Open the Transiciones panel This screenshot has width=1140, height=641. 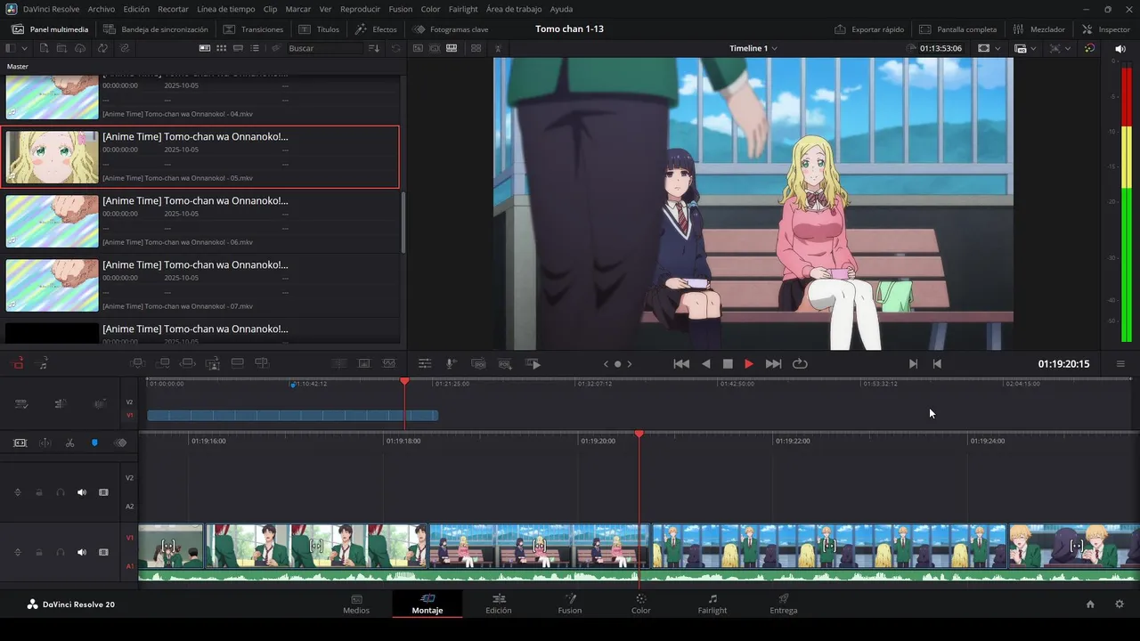tap(253, 29)
